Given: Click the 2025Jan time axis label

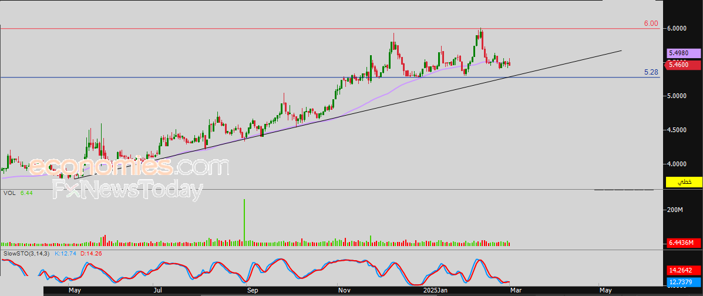Looking at the screenshot, I should (436, 290).
